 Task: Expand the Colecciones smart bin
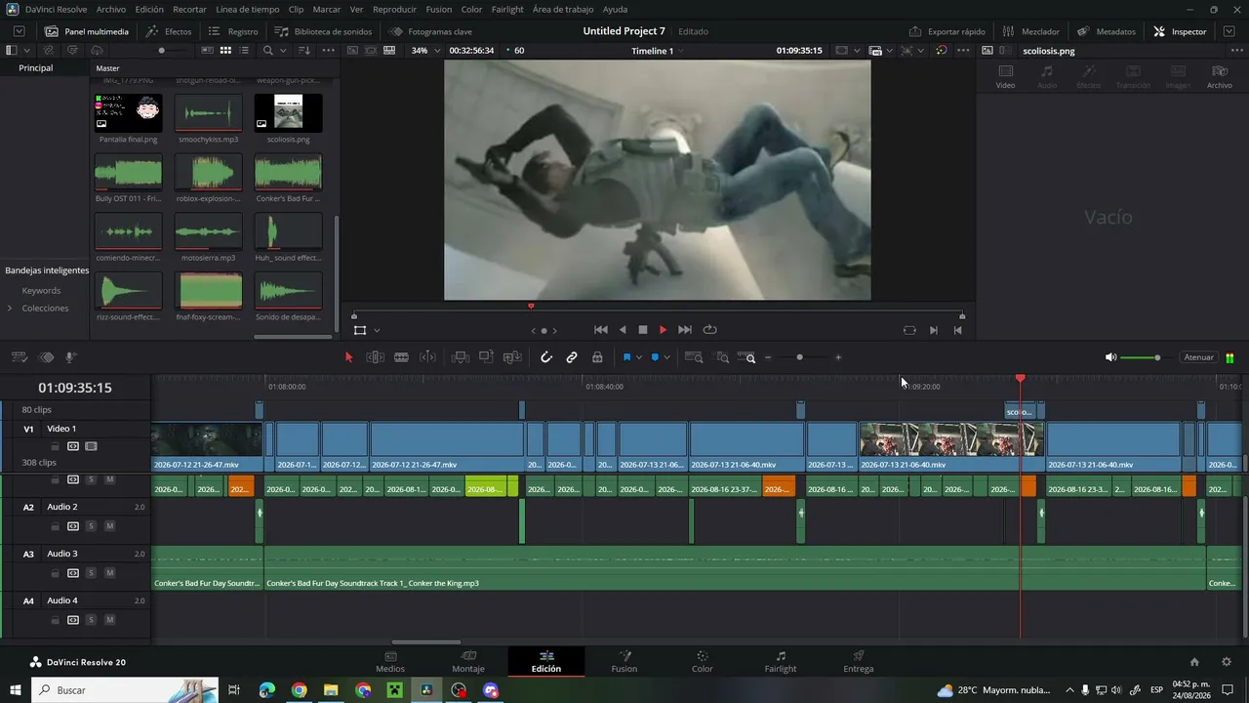coord(10,309)
